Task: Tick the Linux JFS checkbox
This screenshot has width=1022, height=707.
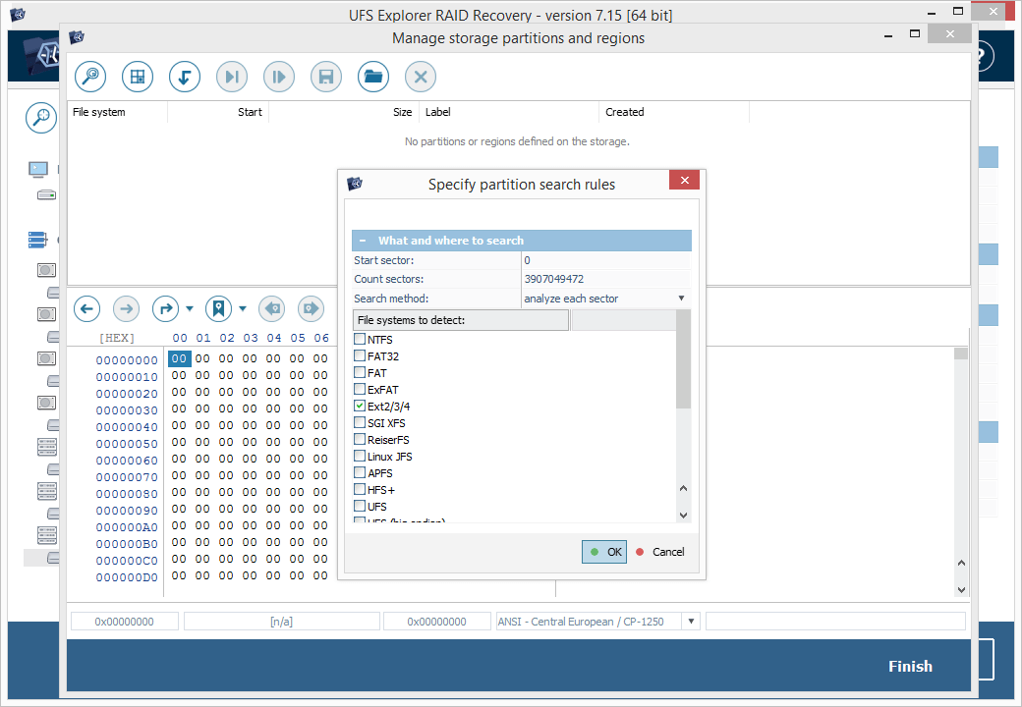Action: (360, 456)
